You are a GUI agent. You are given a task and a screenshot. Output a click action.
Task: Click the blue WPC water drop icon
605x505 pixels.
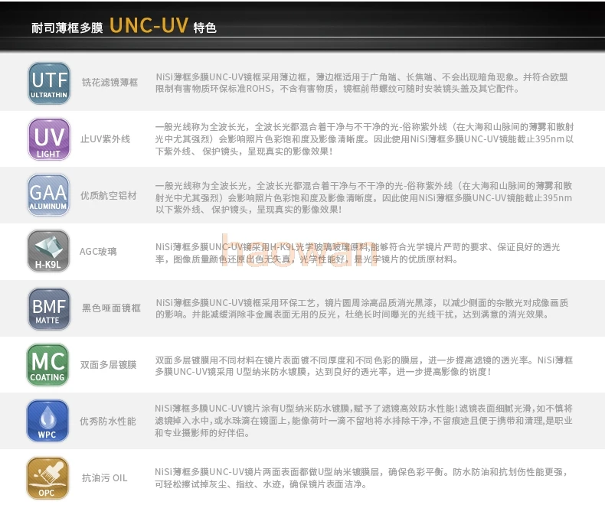[47, 421]
